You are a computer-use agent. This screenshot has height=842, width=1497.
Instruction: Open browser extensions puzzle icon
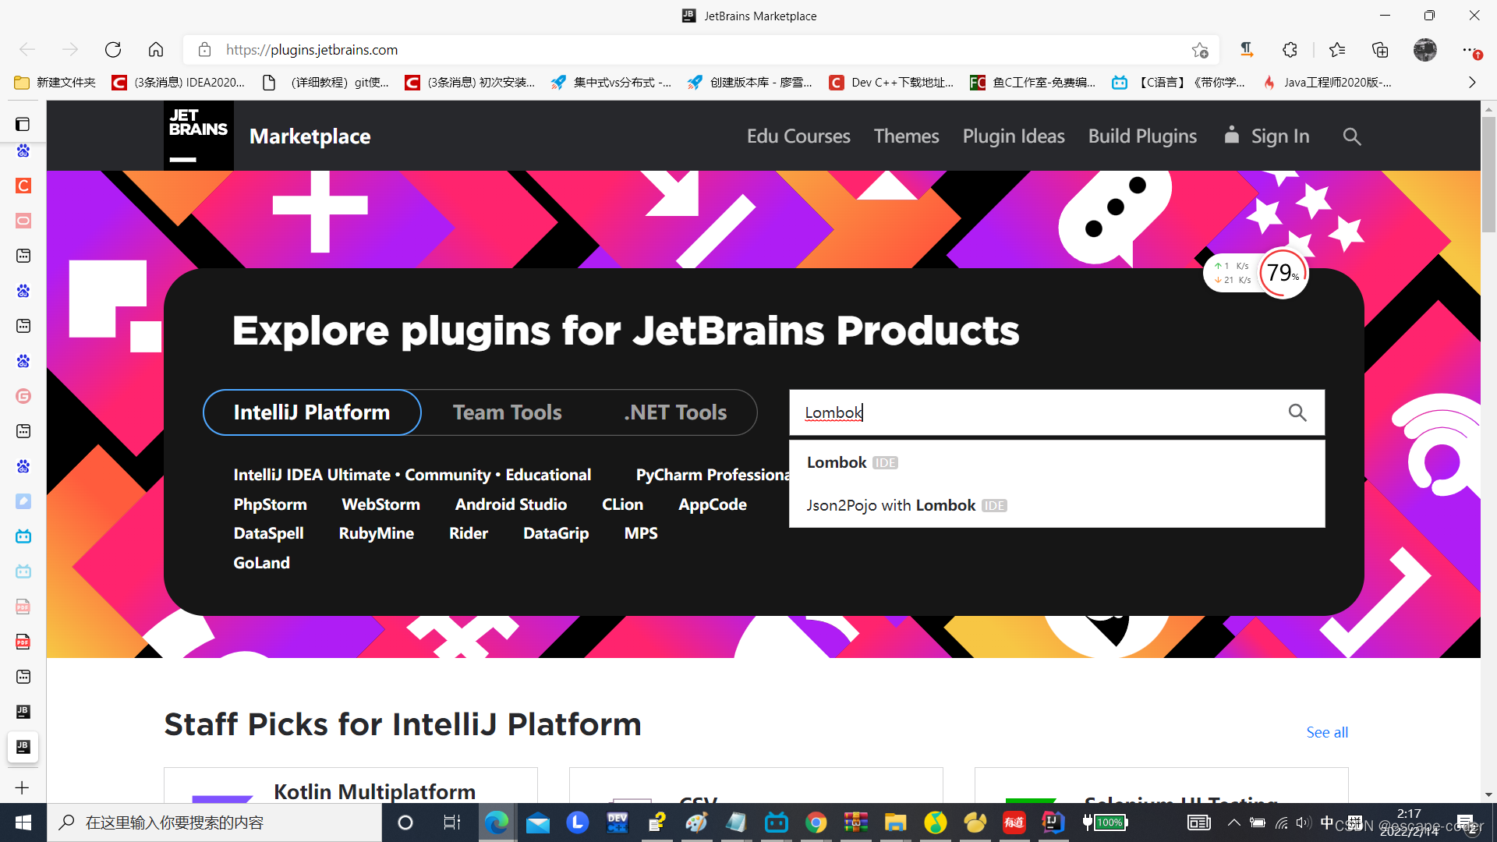tap(1290, 50)
